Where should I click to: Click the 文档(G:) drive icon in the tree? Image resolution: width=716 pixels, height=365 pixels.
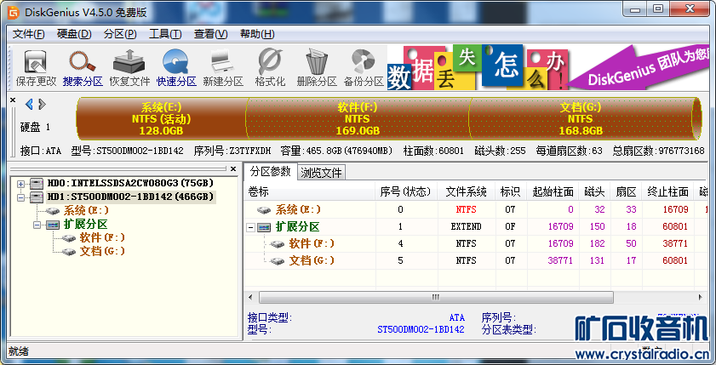[x=69, y=252]
